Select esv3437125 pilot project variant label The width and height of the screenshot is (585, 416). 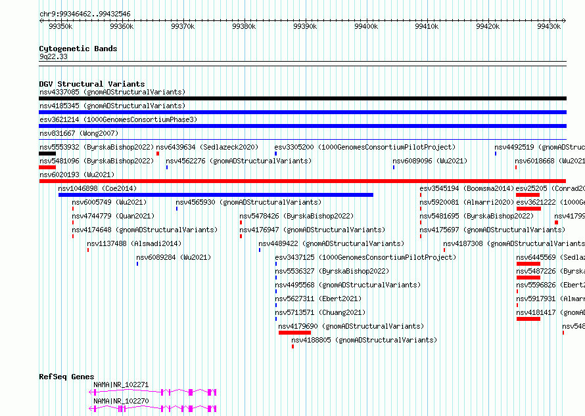[x=365, y=257]
